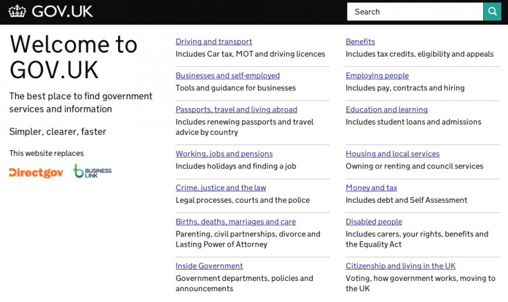508x302 pixels.
Task: Visit Employing people section
Action: click(x=377, y=75)
